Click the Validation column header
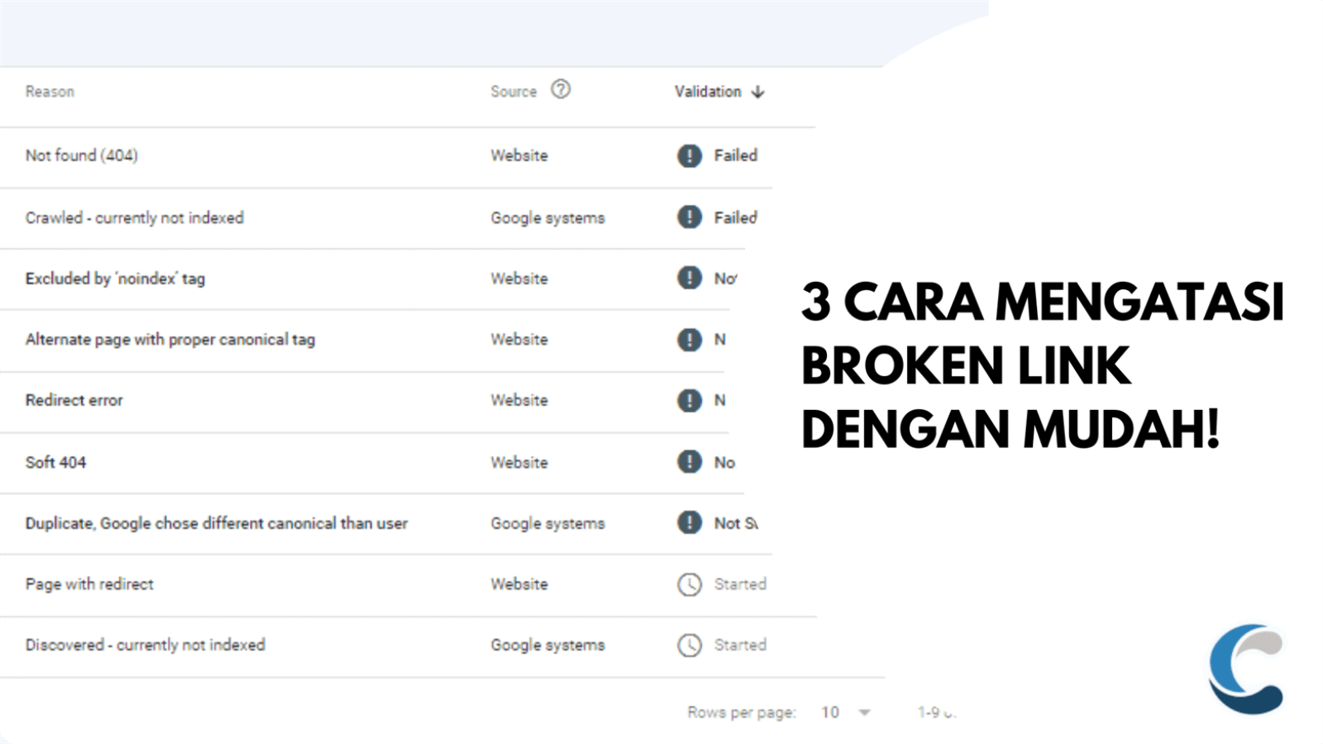The width and height of the screenshot is (1323, 744). tap(708, 92)
